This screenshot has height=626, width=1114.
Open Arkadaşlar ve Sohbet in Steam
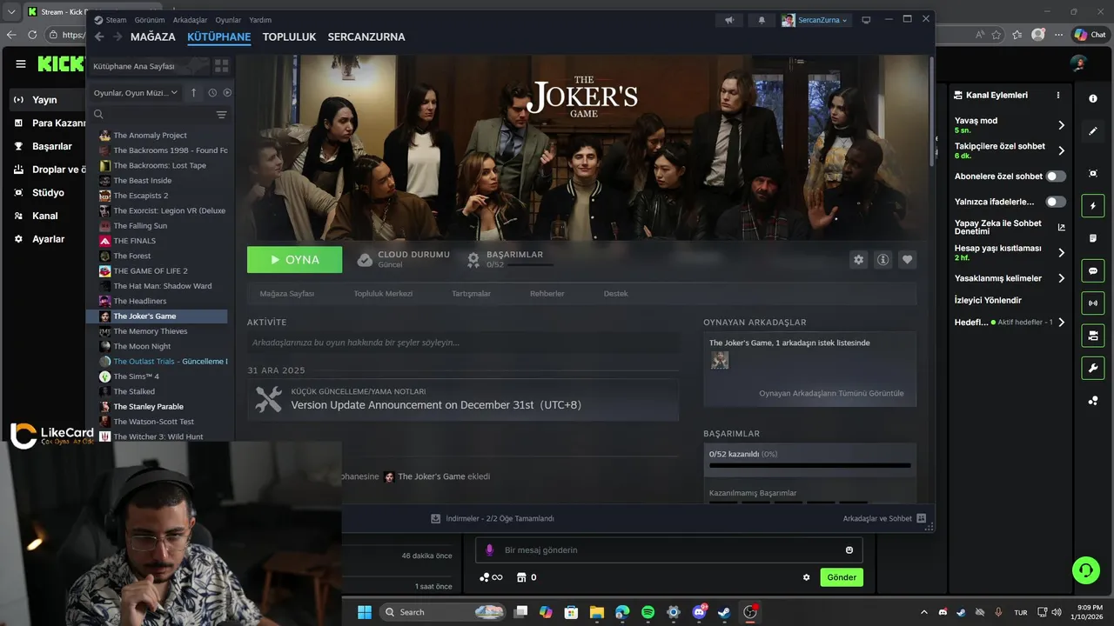884,518
